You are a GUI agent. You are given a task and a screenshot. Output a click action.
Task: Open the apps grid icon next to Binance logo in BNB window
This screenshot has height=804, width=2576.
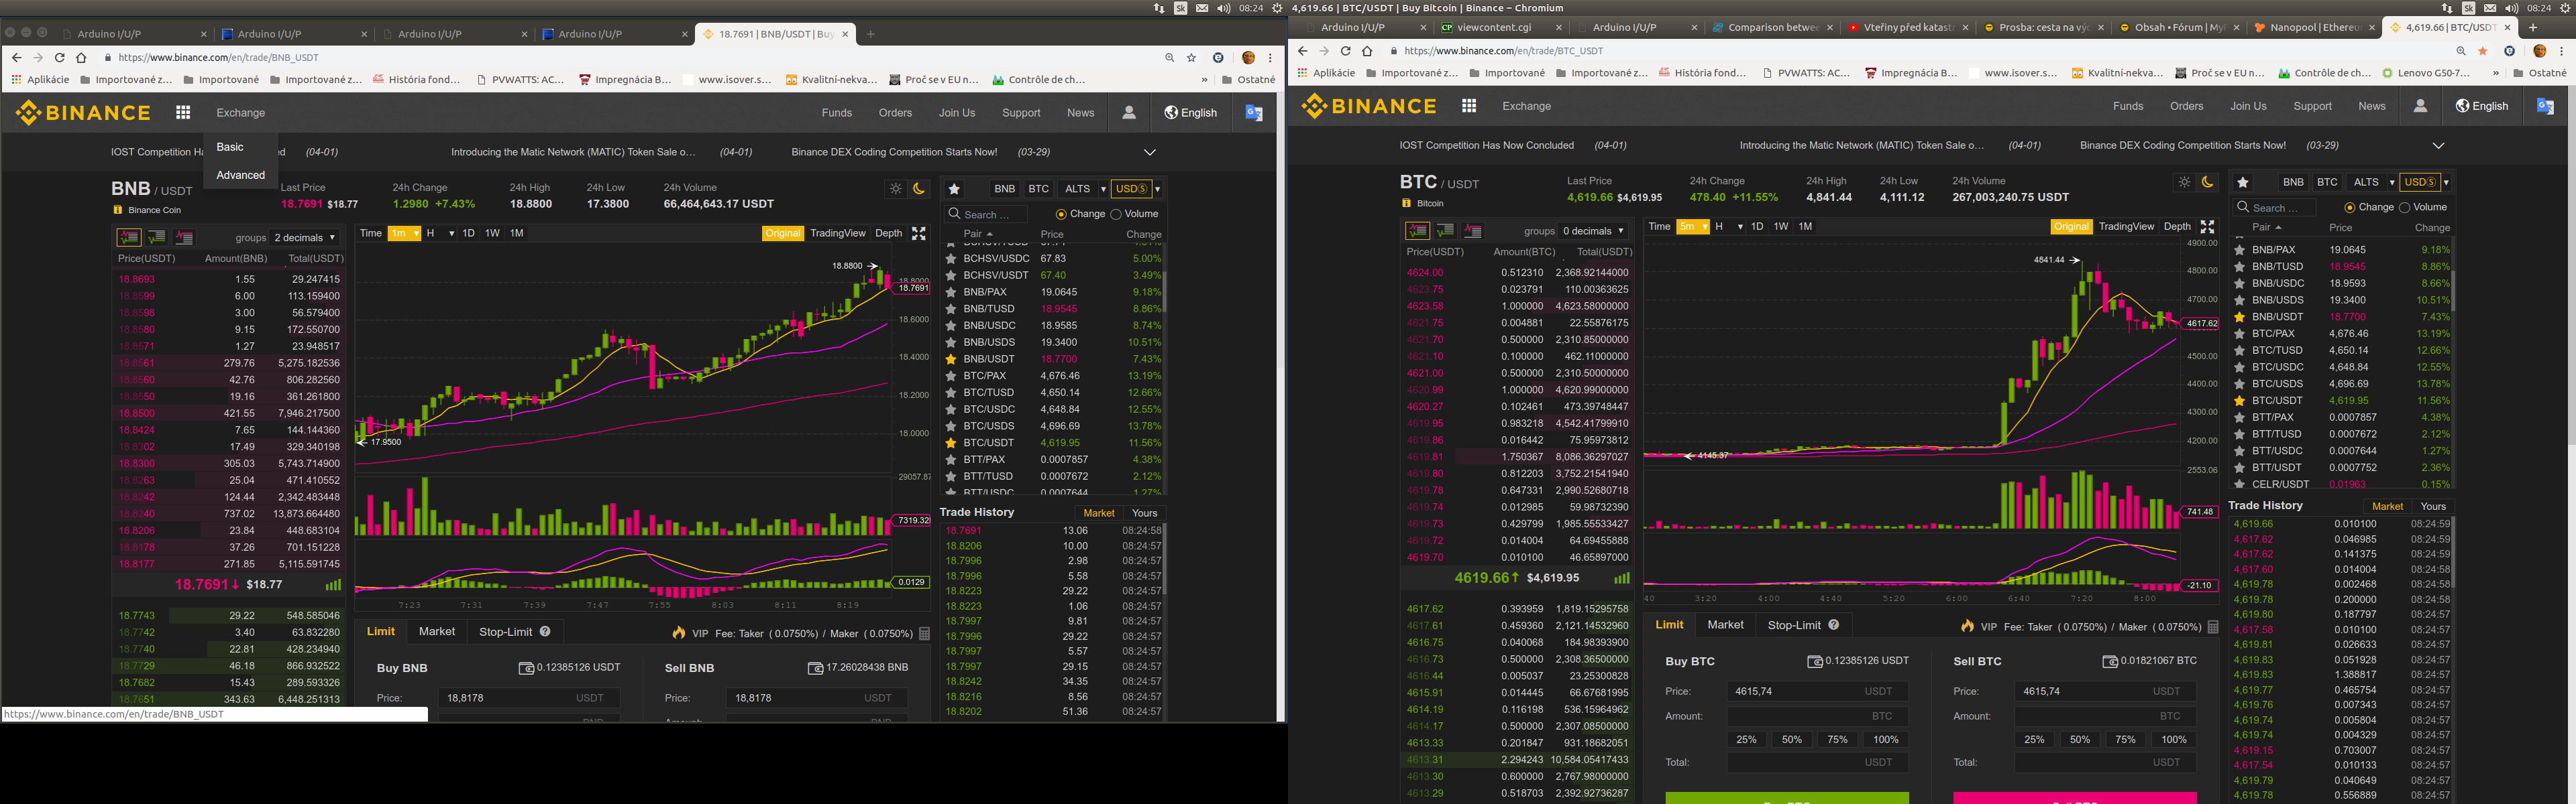pyautogui.click(x=183, y=113)
